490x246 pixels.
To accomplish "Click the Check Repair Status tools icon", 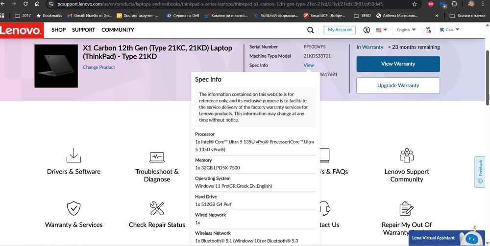I will coord(157,208).
